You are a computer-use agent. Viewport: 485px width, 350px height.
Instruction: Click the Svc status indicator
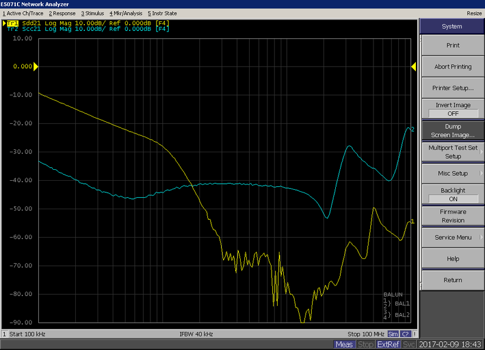(409, 345)
